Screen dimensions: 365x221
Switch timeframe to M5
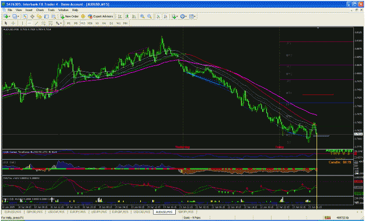pos(76,23)
